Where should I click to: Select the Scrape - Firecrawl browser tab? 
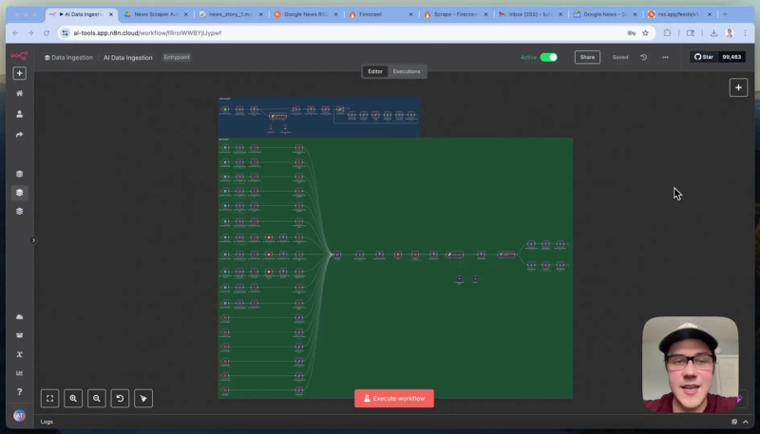tap(456, 14)
